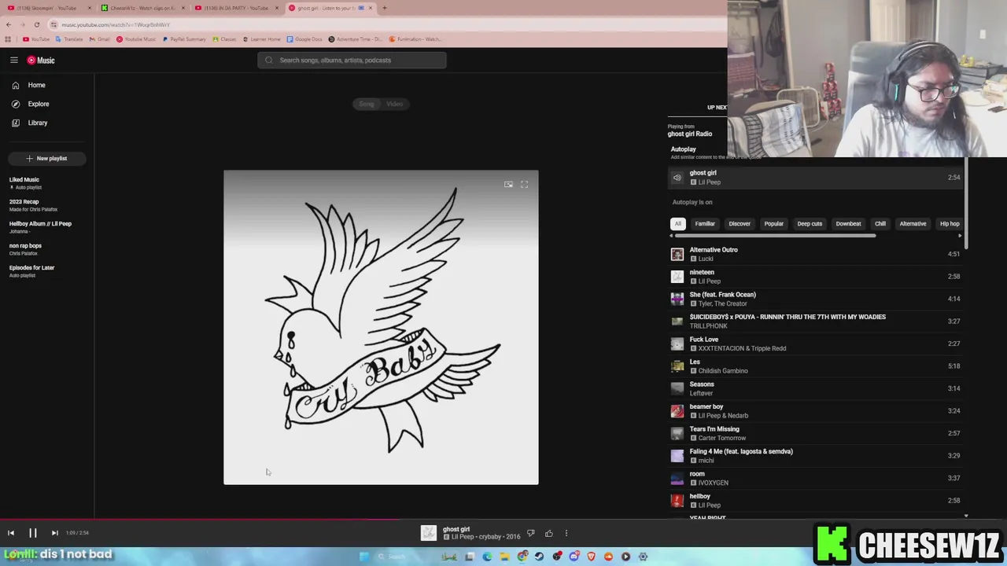Click search songs, albums, artists field

pos(352,60)
